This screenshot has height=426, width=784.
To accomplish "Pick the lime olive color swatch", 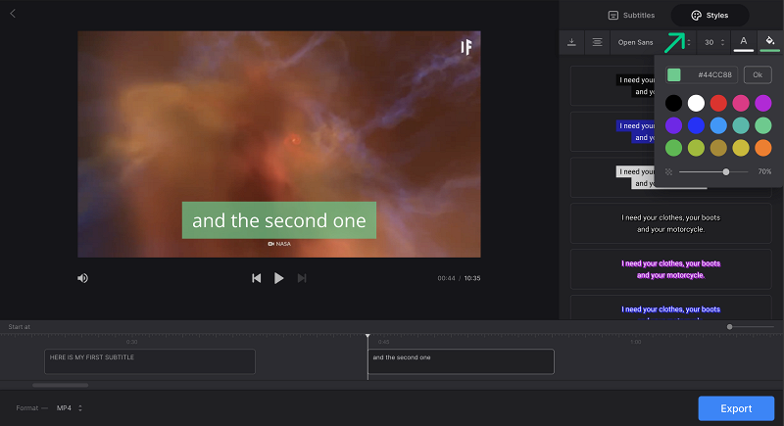I will (x=696, y=148).
